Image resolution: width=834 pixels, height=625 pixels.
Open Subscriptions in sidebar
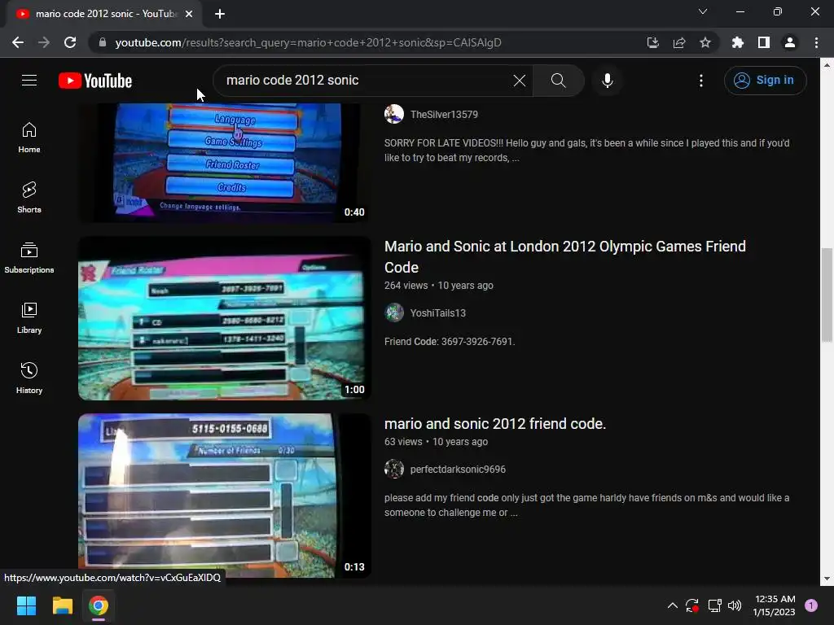point(29,258)
